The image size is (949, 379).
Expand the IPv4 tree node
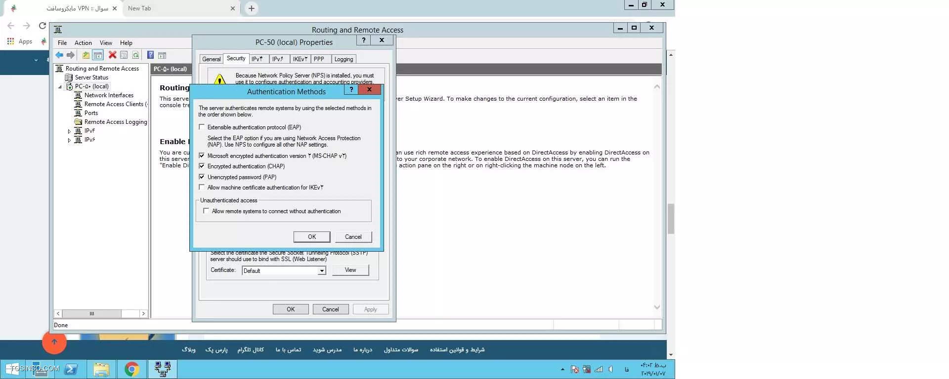click(x=69, y=131)
